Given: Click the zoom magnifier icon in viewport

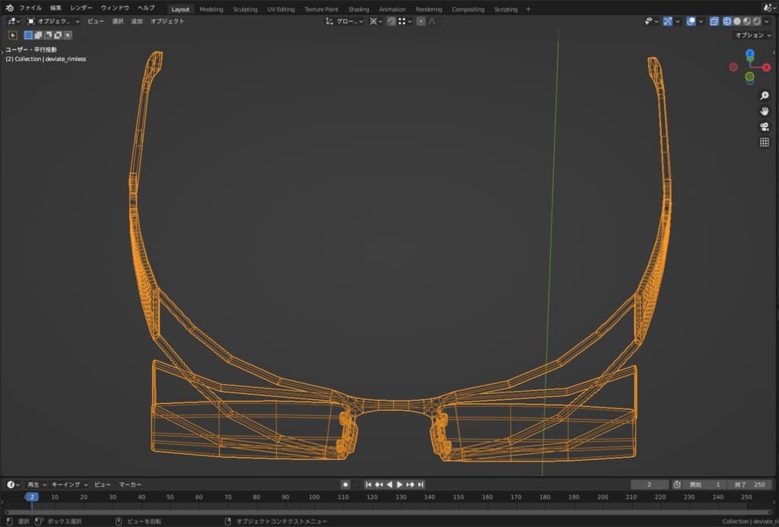Looking at the screenshot, I should coord(765,96).
